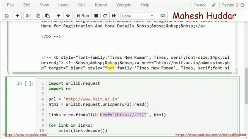Open the Widgets menu

[x=124, y=5]
